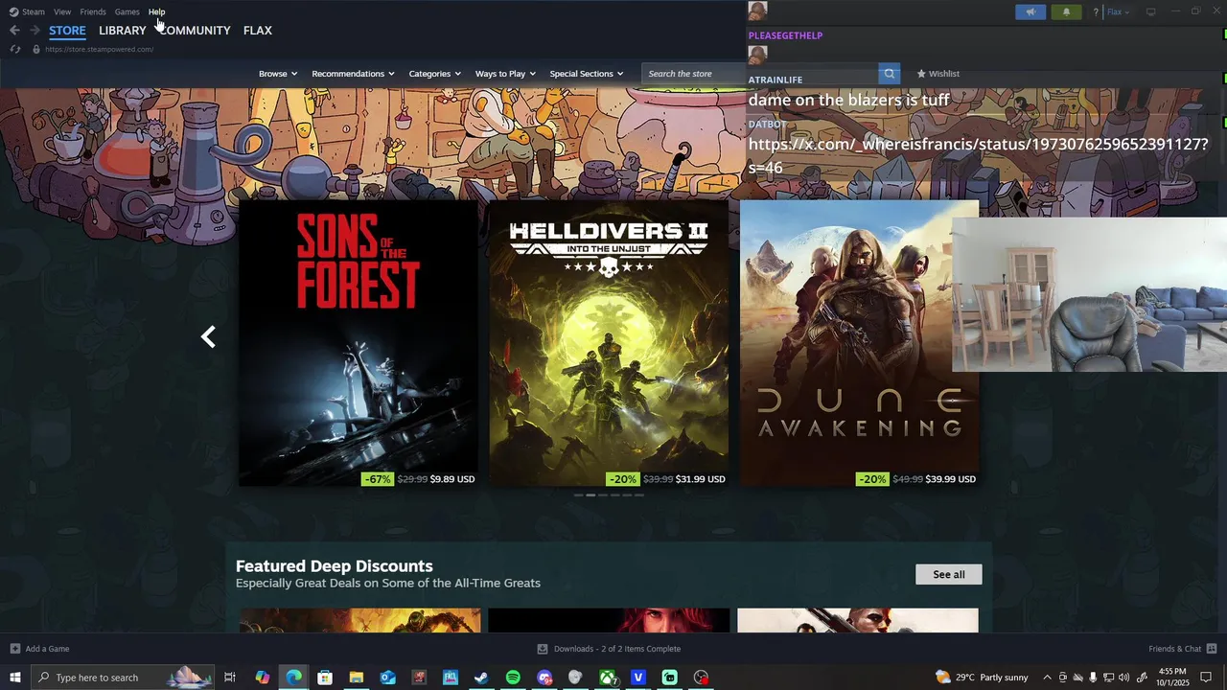Switch to the COMMUNITY tab
The width and height of the screenshot is (1227, 690).
[x=196, y=31]
